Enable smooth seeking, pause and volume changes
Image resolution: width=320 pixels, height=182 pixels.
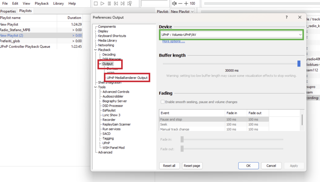(162, 102)
